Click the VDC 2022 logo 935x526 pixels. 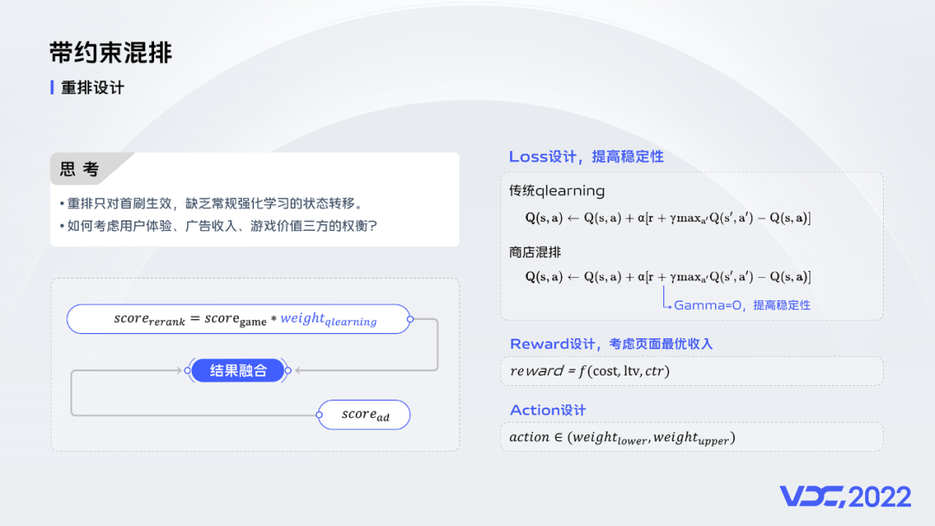pos(846,497)
